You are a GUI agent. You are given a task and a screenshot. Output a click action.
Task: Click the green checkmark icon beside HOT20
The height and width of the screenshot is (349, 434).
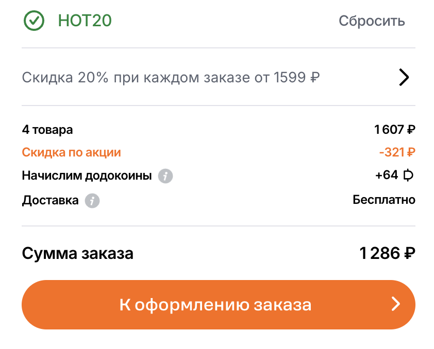point(35,21)
